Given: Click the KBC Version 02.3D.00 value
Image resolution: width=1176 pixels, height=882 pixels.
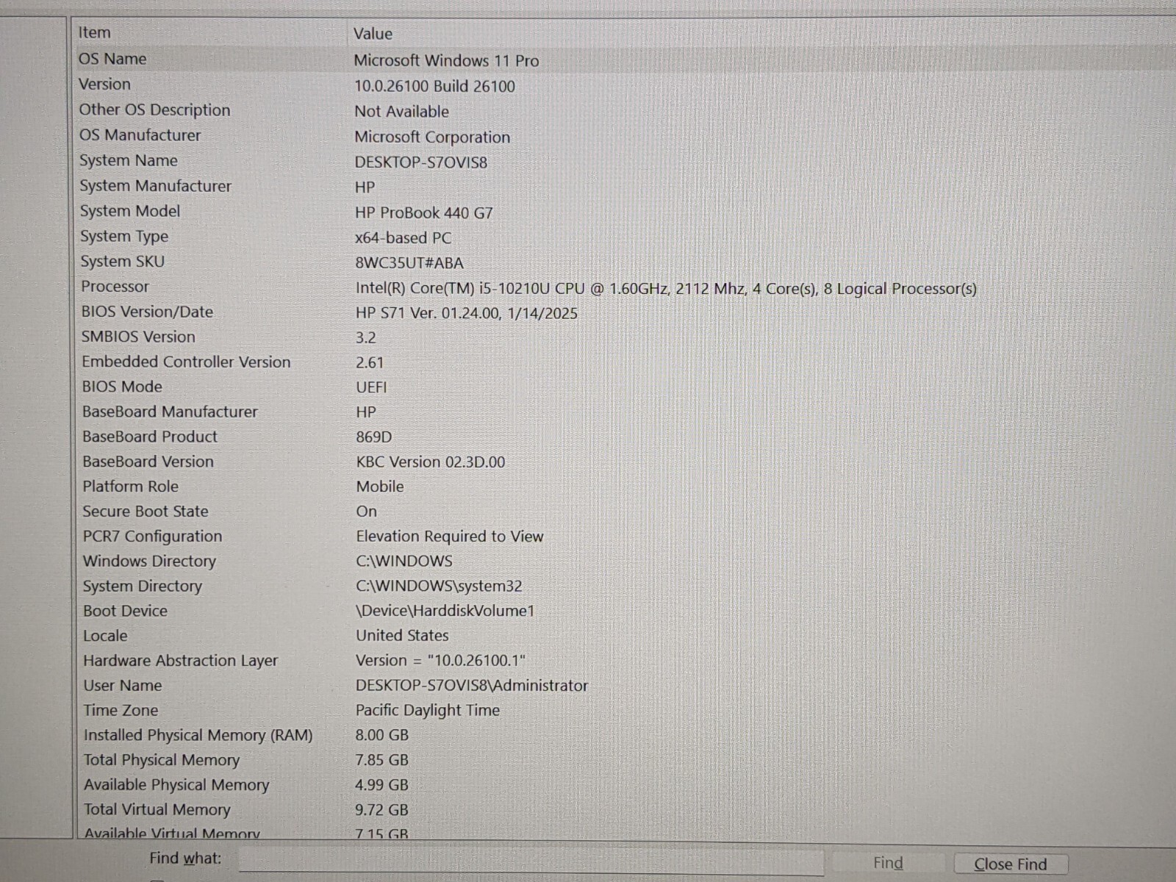Looking at the screenshot, I should tap(431, 462).
